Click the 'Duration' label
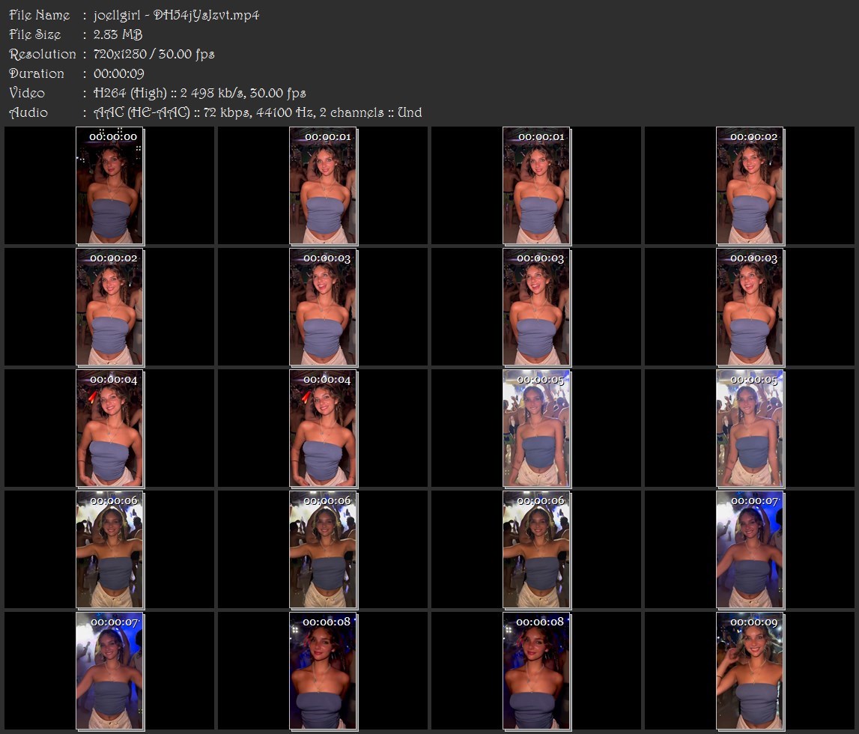 click(37, 73)
